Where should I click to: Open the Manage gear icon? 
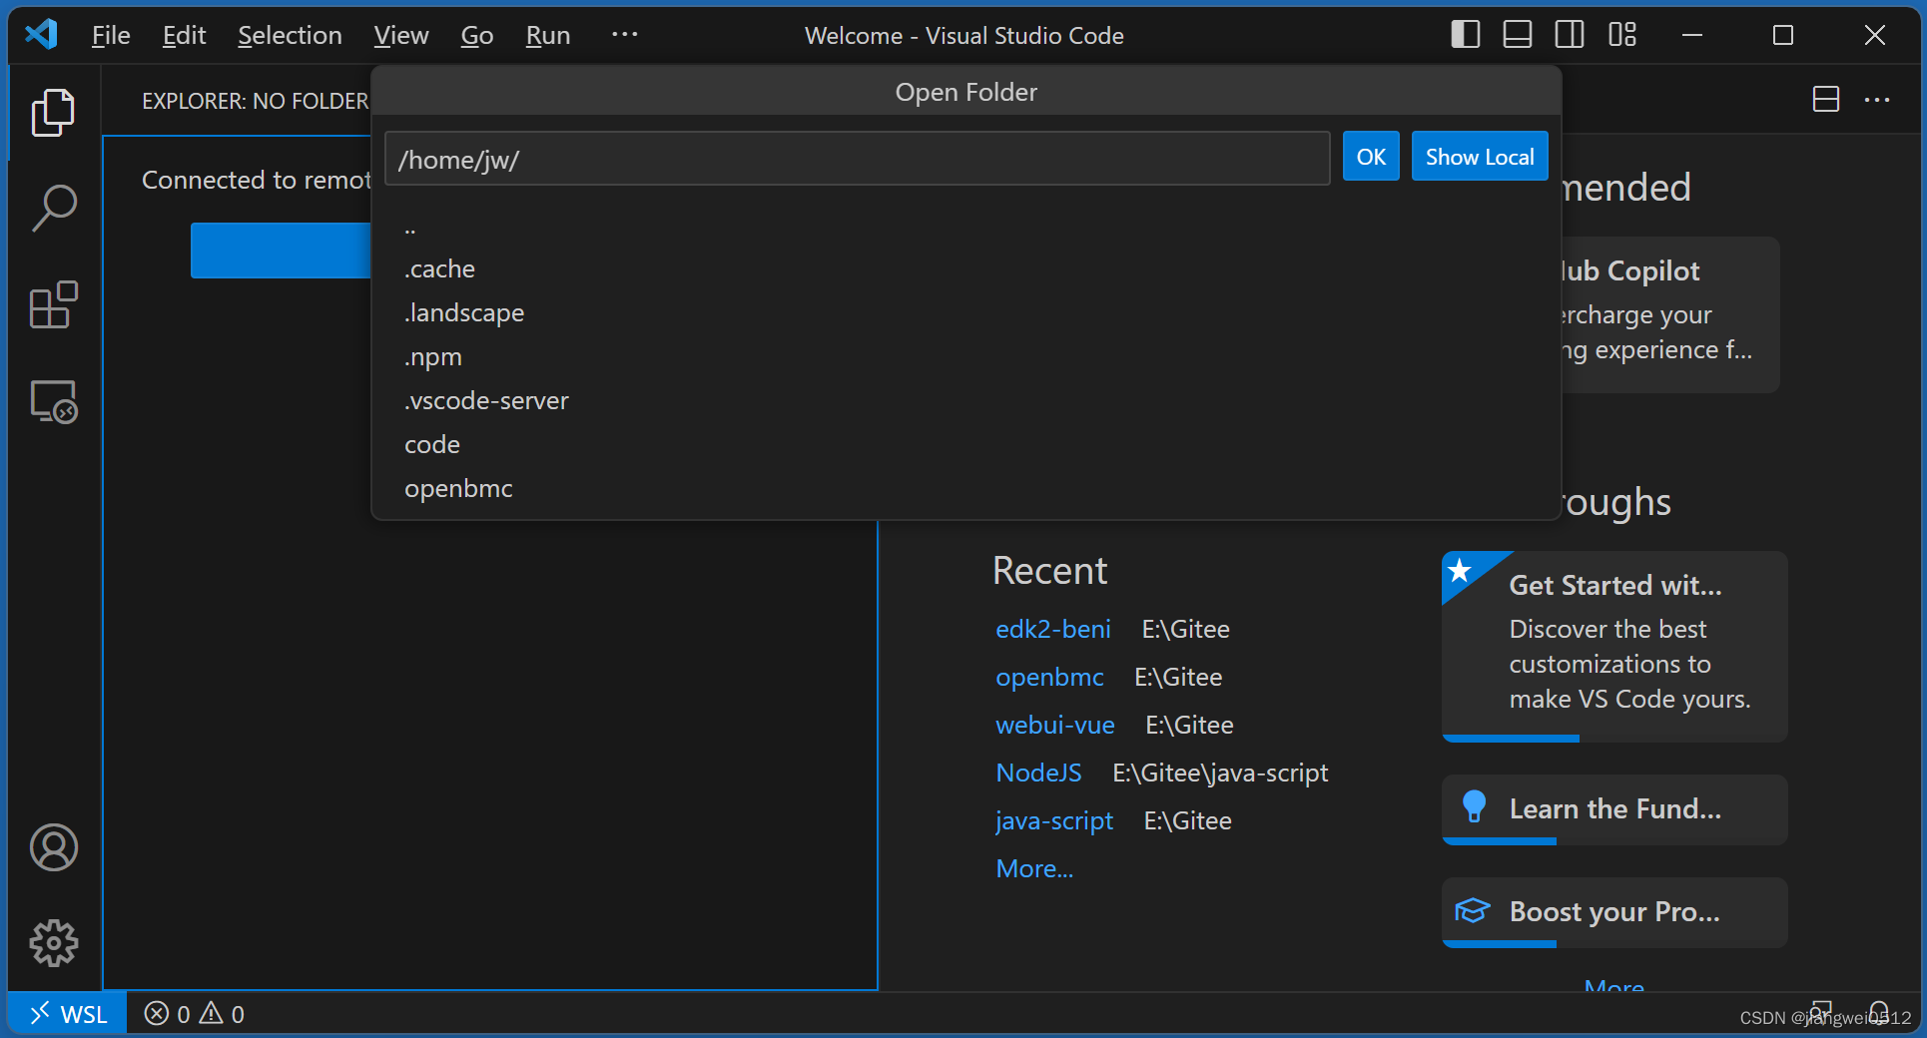point(53,943)
